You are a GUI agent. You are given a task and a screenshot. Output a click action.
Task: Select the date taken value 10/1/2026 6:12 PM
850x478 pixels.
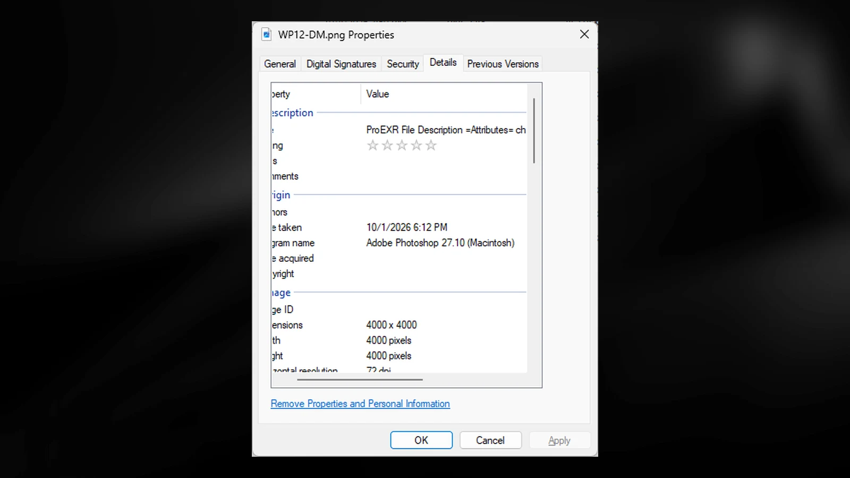[x=407, y=227]
